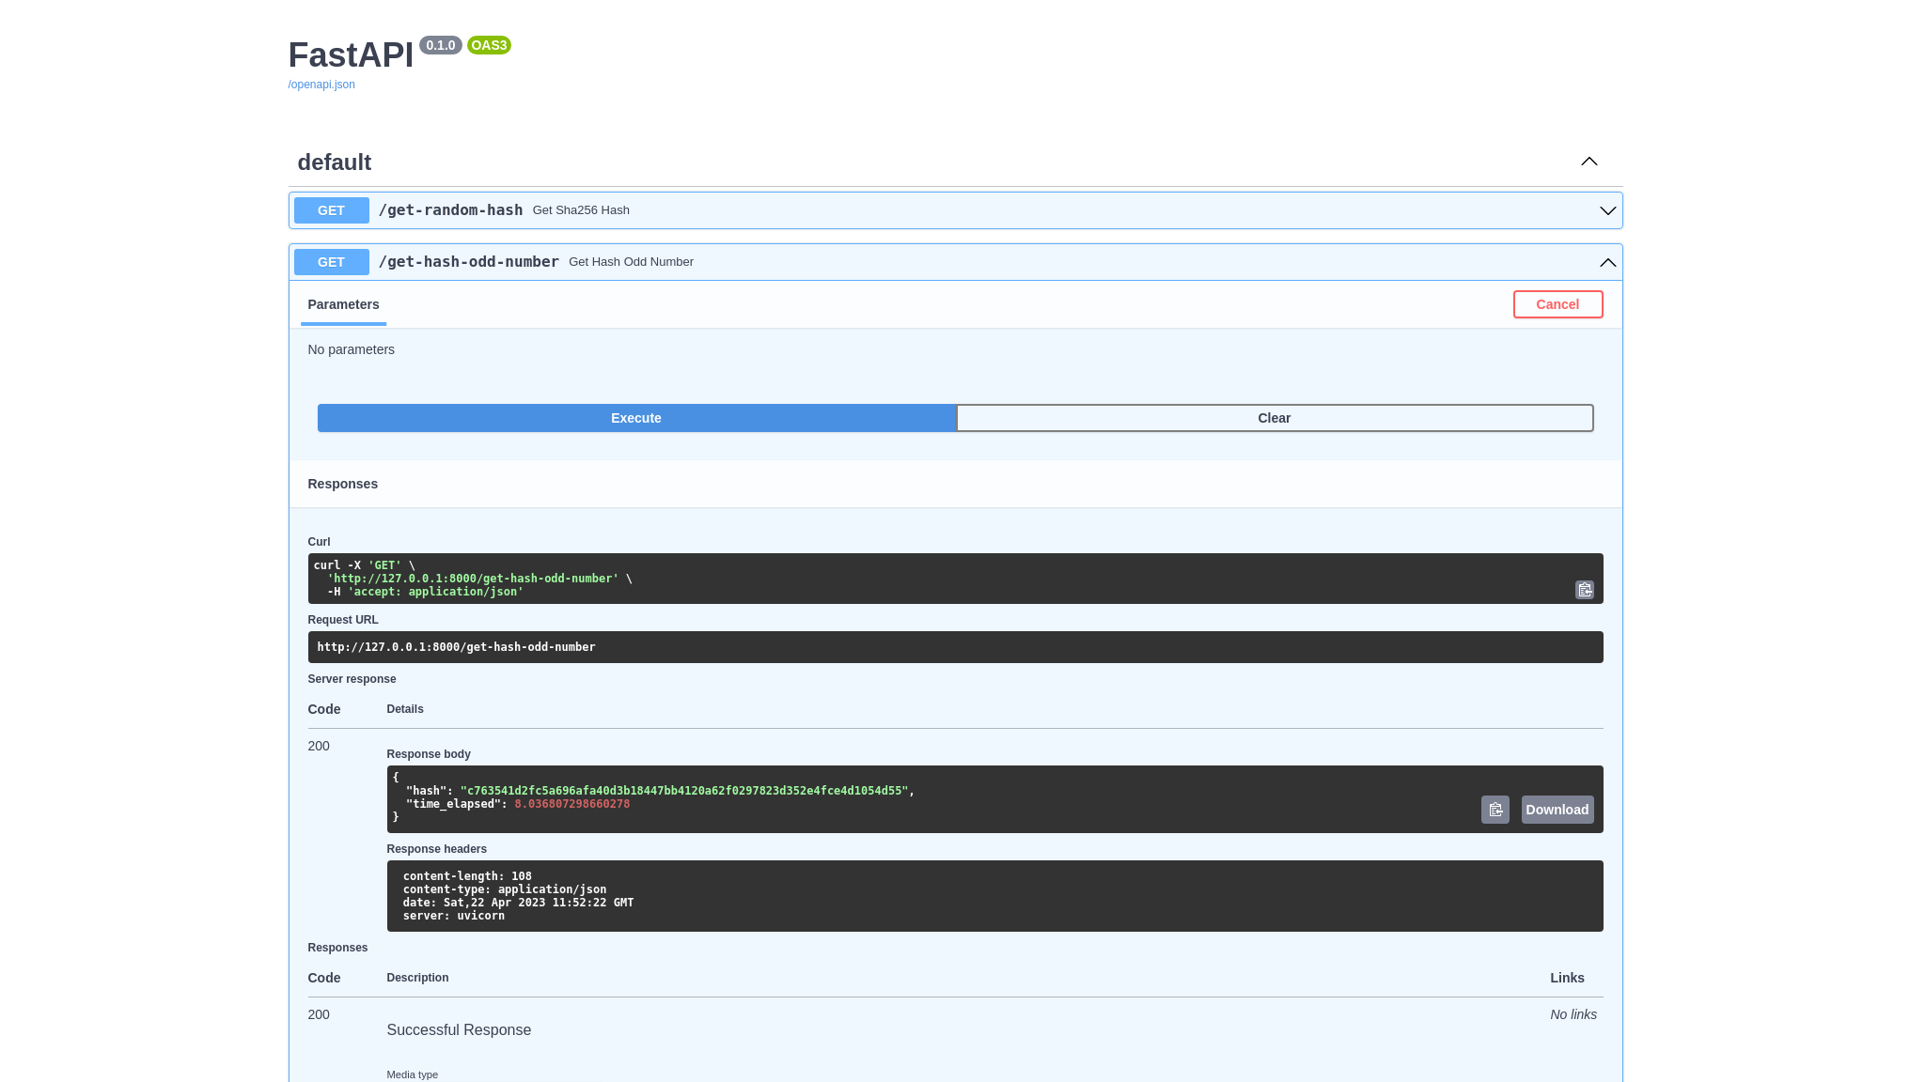Image resolution: width=1925 pixels, height=1082 pixels.
Task: Collapse the default section chevron
Action: coord(1589,162)
